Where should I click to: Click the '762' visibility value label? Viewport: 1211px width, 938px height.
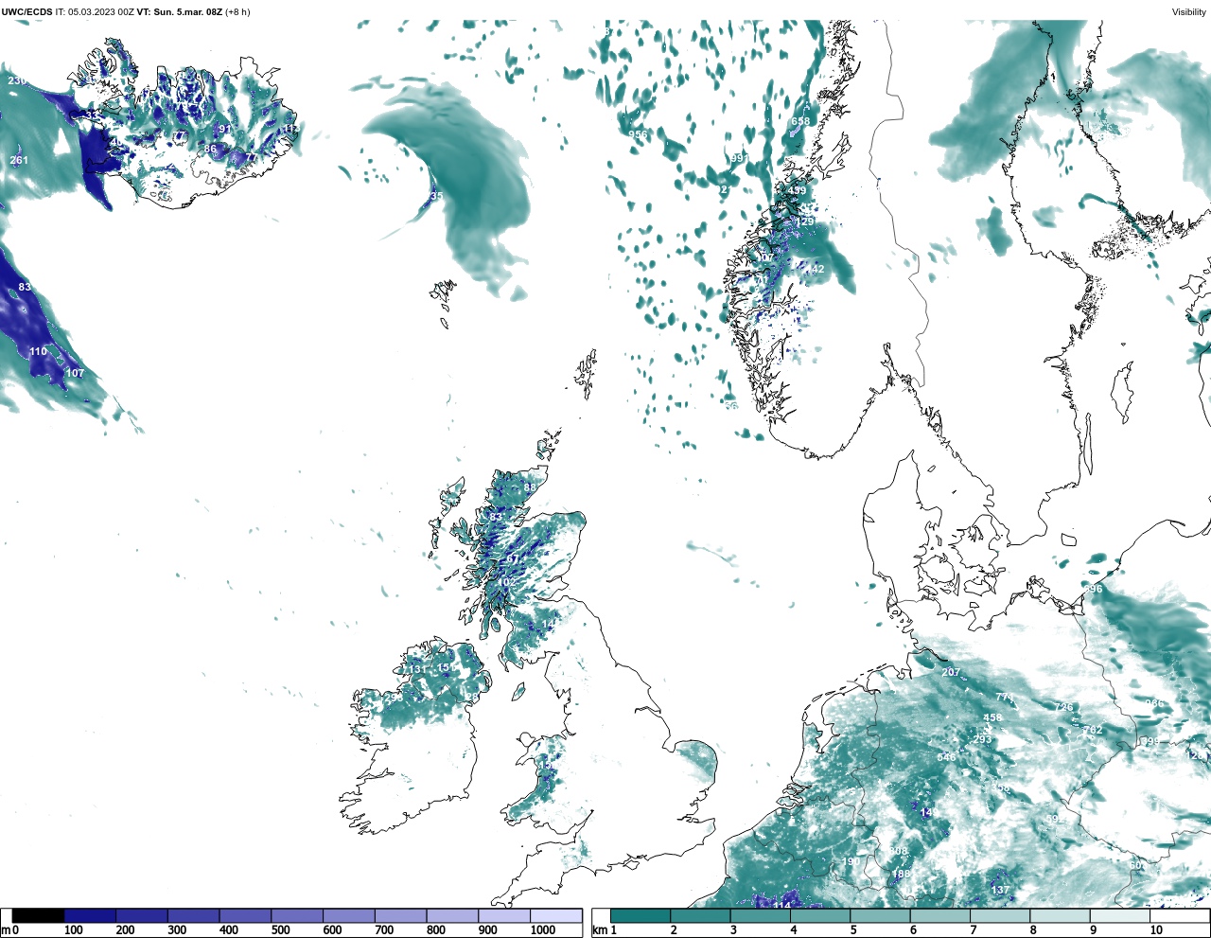click(1093, 731)
